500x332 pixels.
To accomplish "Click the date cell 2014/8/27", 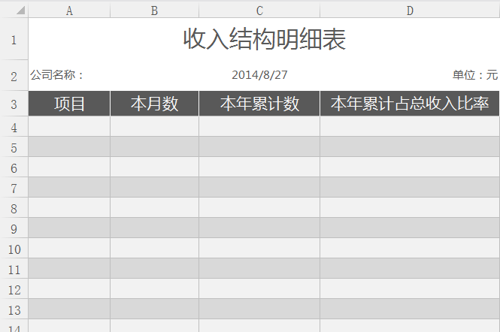I will (259, 75).
